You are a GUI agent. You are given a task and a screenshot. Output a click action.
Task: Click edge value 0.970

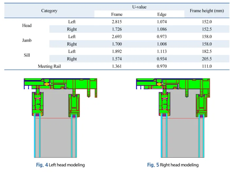pos(162,66)
